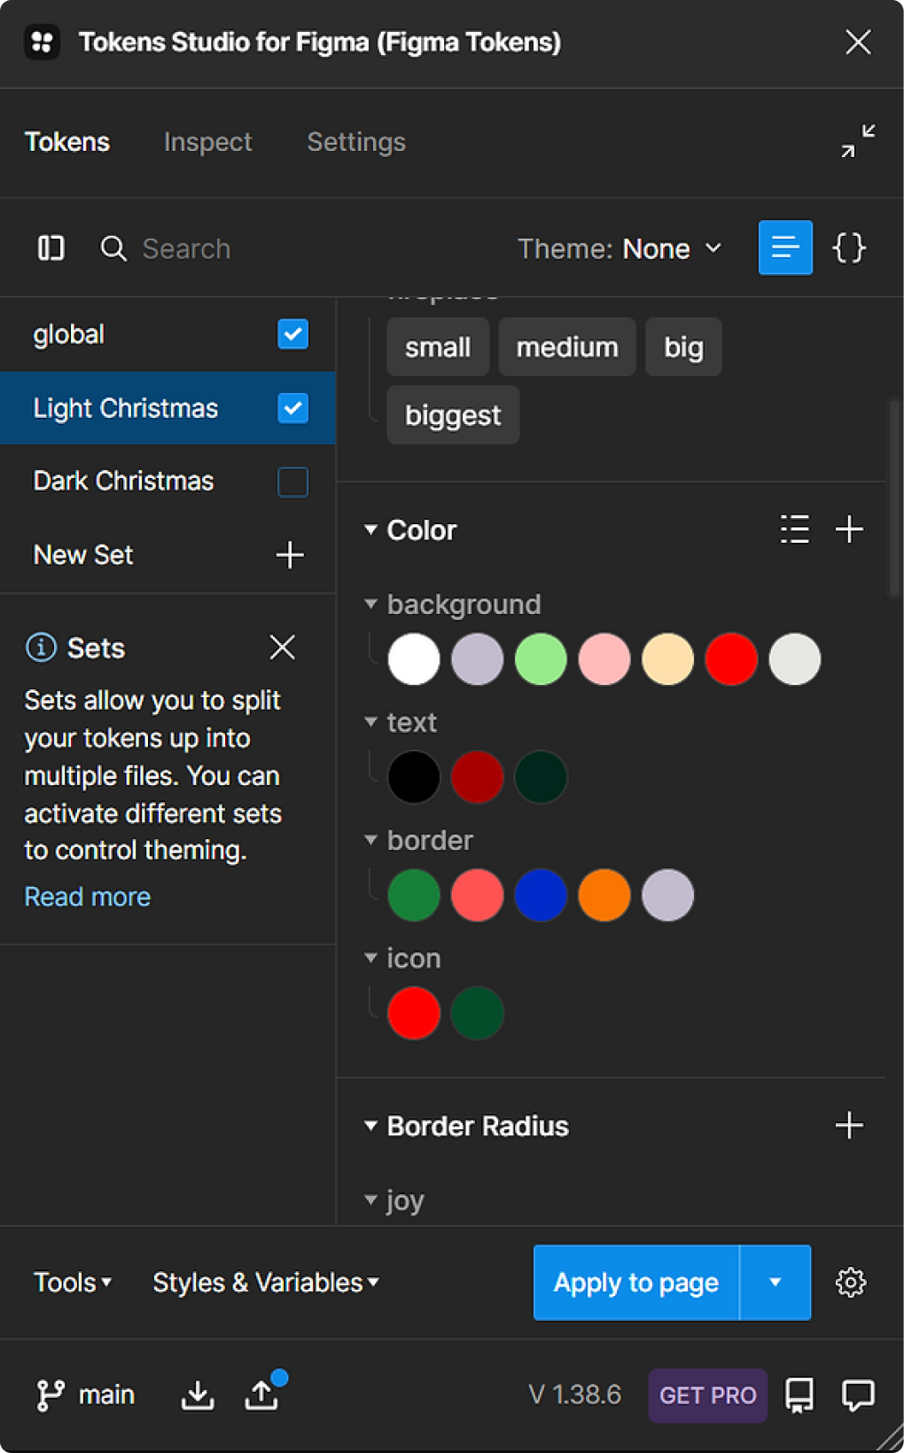The width and height of the screenshot is (904, 1453).
Task: Pick the blue border color swatch
Action: 541,895
